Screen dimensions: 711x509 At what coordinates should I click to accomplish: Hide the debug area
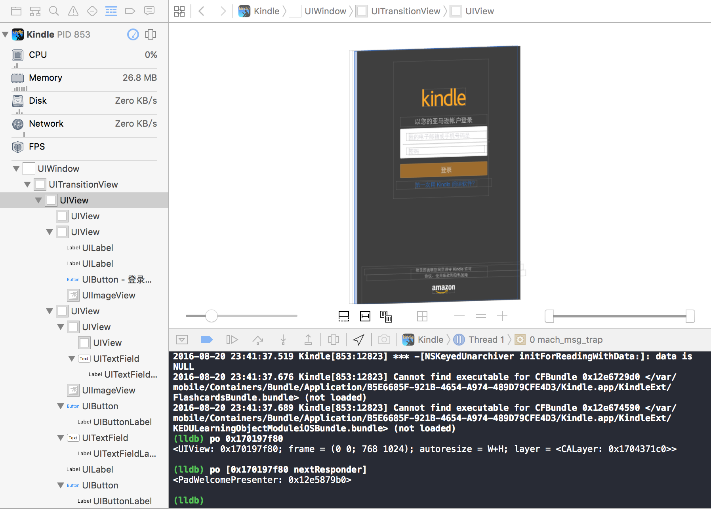[x=182, y=340]
